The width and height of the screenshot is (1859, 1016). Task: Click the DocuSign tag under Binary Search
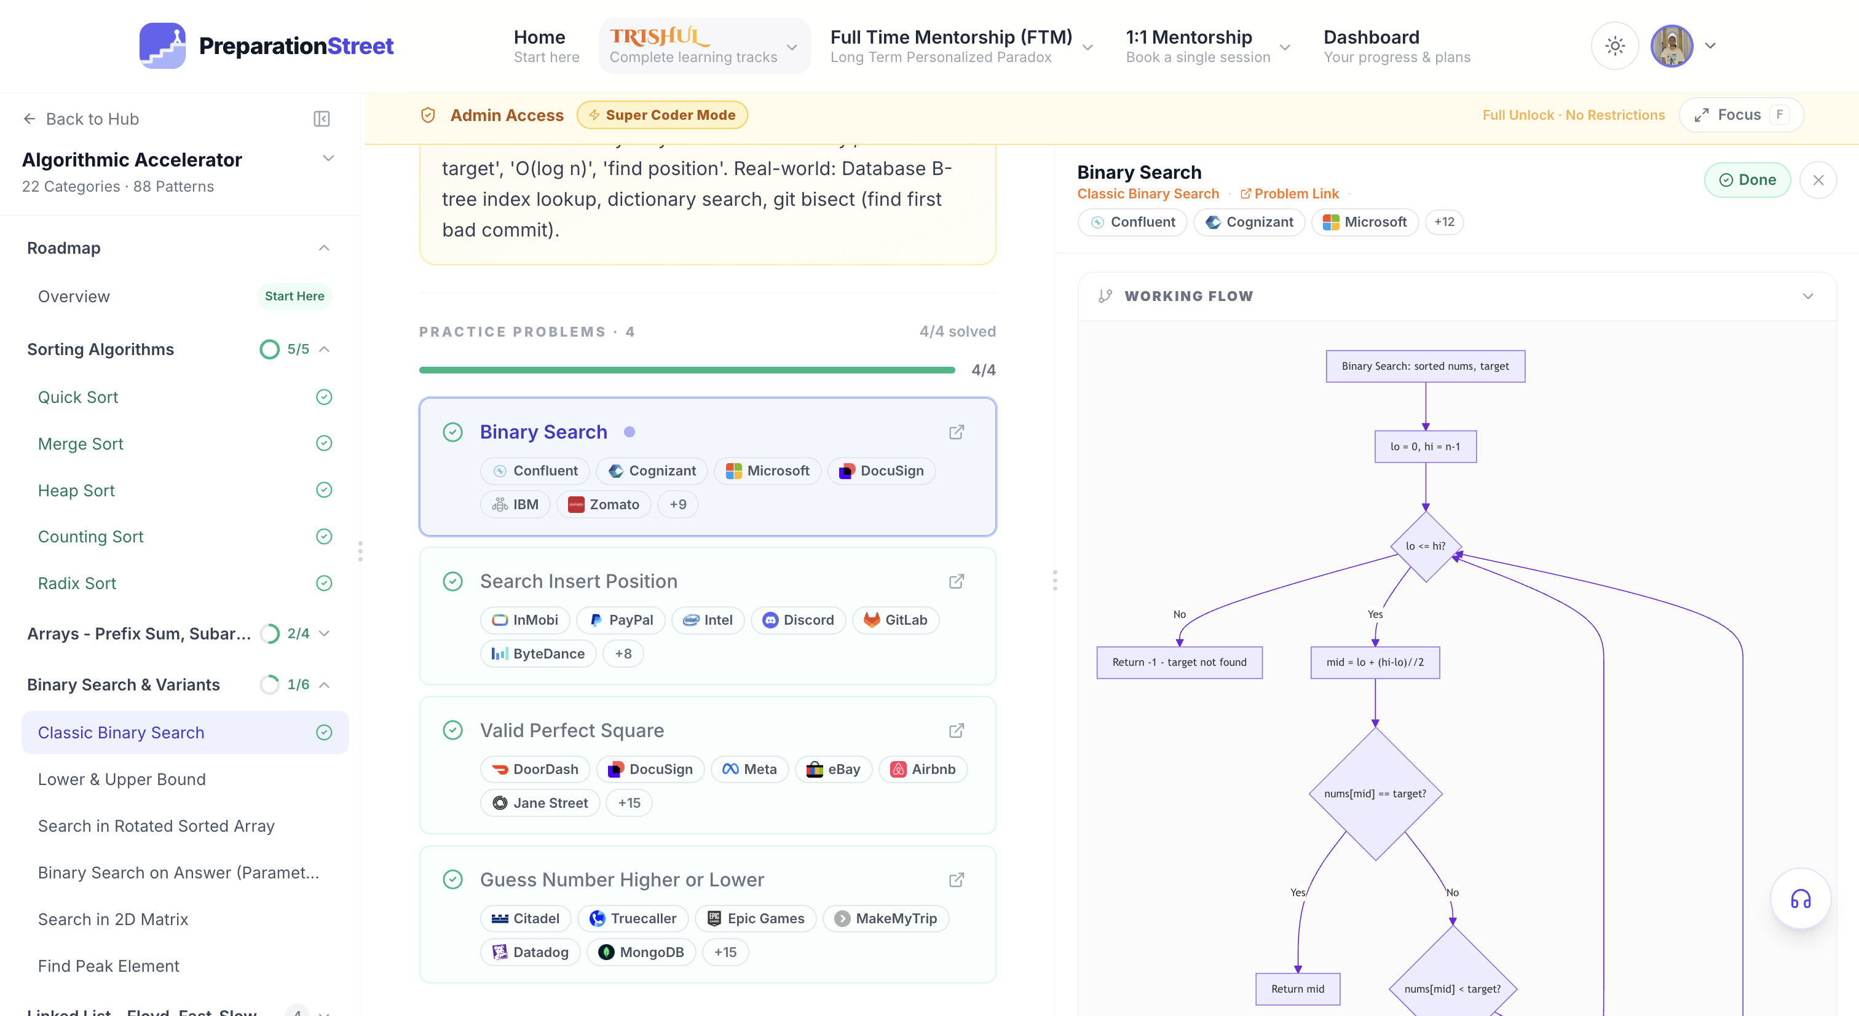coord(881,471)
